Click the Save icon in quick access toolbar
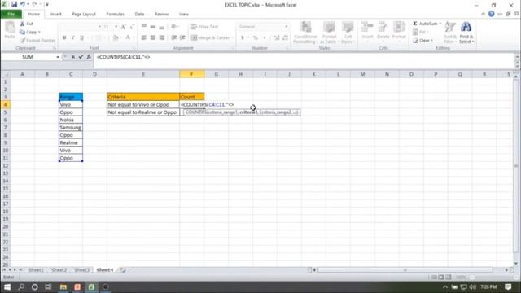The image size is (521, 293). tap(14, 4)
